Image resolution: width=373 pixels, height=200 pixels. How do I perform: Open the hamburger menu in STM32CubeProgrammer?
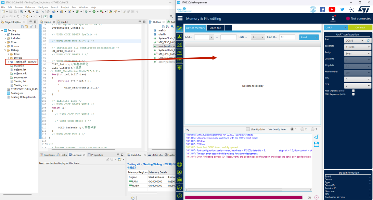[180, 18]
